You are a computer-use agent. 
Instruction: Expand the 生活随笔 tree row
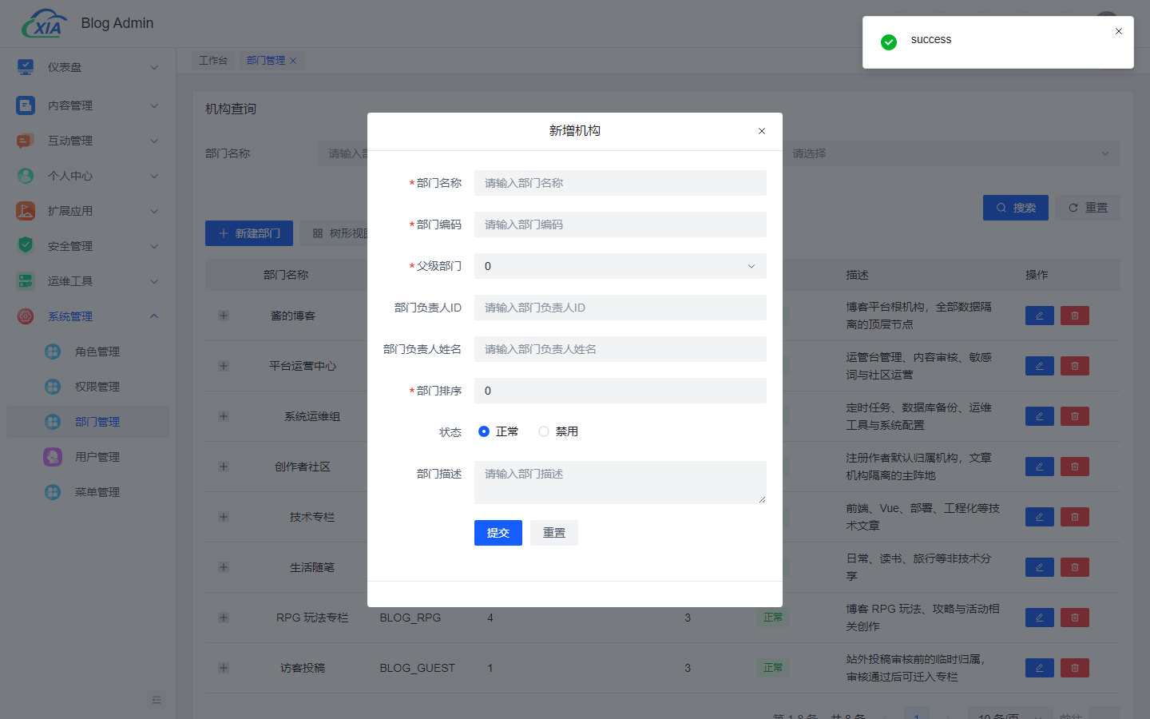224,567
